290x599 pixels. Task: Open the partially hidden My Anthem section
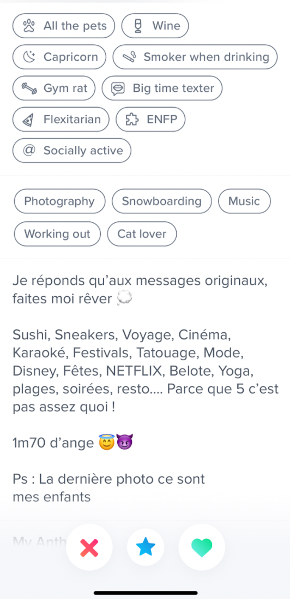click(x=39, y=541)
